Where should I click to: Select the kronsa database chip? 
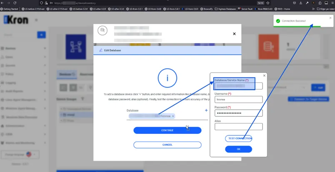pos(152,116)
